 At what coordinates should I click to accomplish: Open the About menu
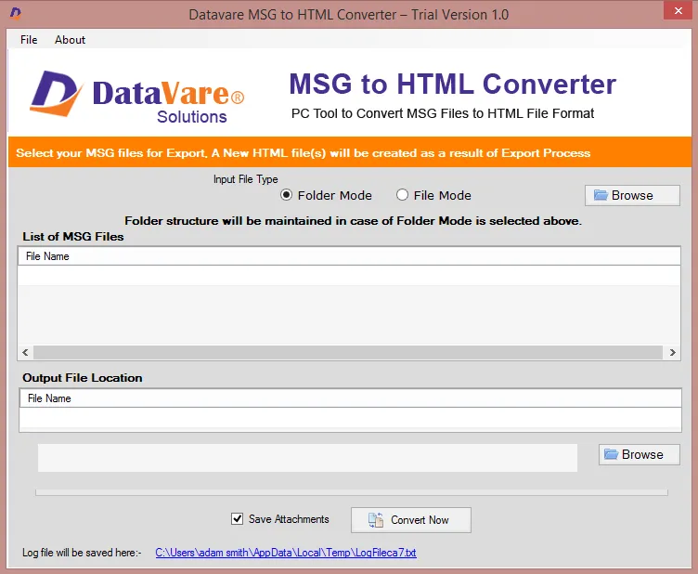tap(70, 40)
